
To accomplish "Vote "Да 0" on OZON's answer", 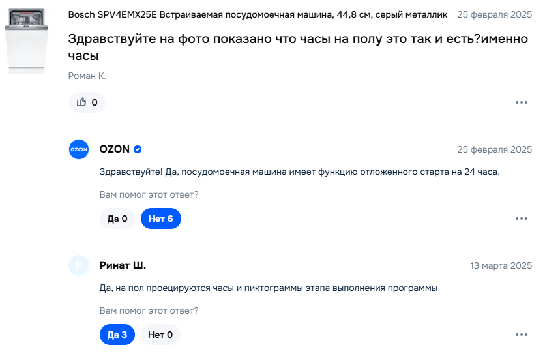I will 117,219.
